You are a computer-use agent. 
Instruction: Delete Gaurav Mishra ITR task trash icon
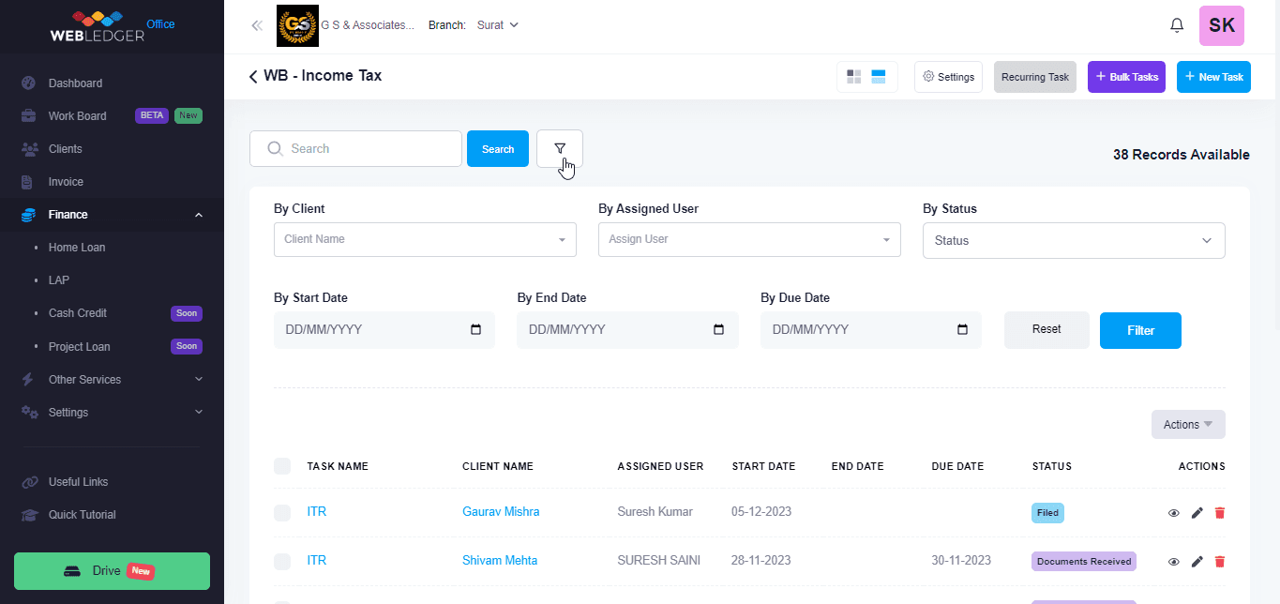click(1219, 513)
